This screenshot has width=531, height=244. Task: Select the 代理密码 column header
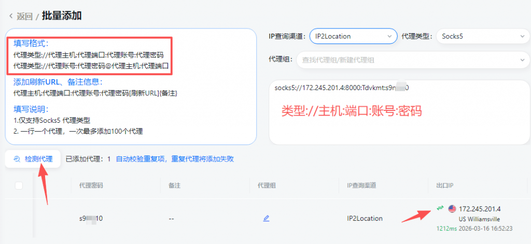(x=91, y=185)
